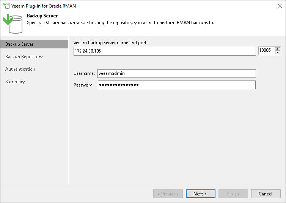Image resolution: width=286 pixels, height=203 pixels.
Task: Click the 'Specify a Veeam backup server' description text
Action: point(121,23)
